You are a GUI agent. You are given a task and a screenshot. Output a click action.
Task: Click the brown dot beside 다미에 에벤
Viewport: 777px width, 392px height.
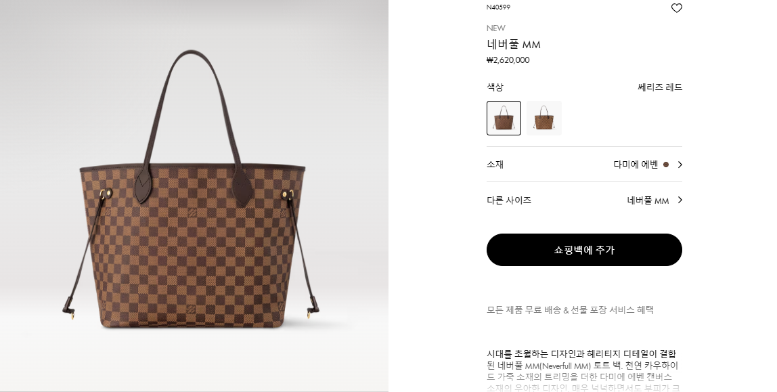666,165
